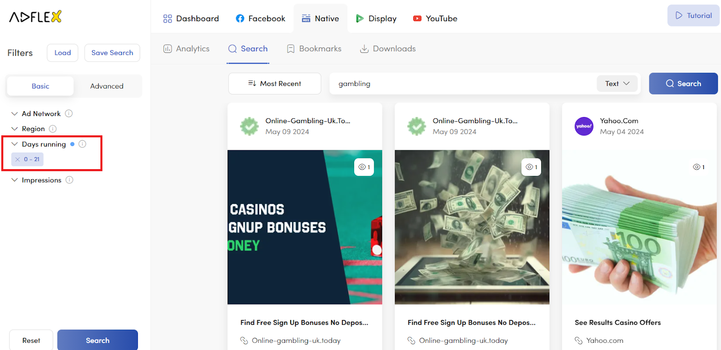Image resolution: width=721 pixels, height=350 pixels.
Task: Open the Tutorial video
Action: coord(693,16)
